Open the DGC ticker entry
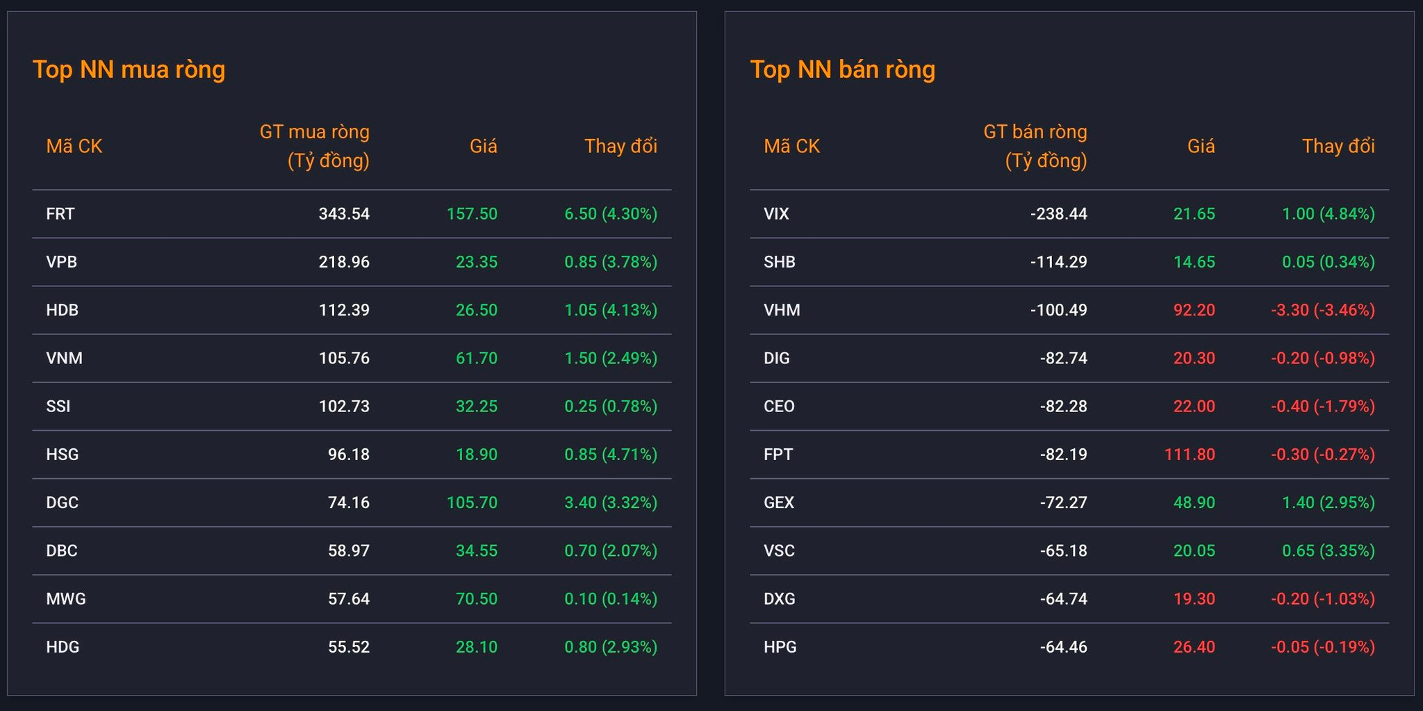 [62, 502]
